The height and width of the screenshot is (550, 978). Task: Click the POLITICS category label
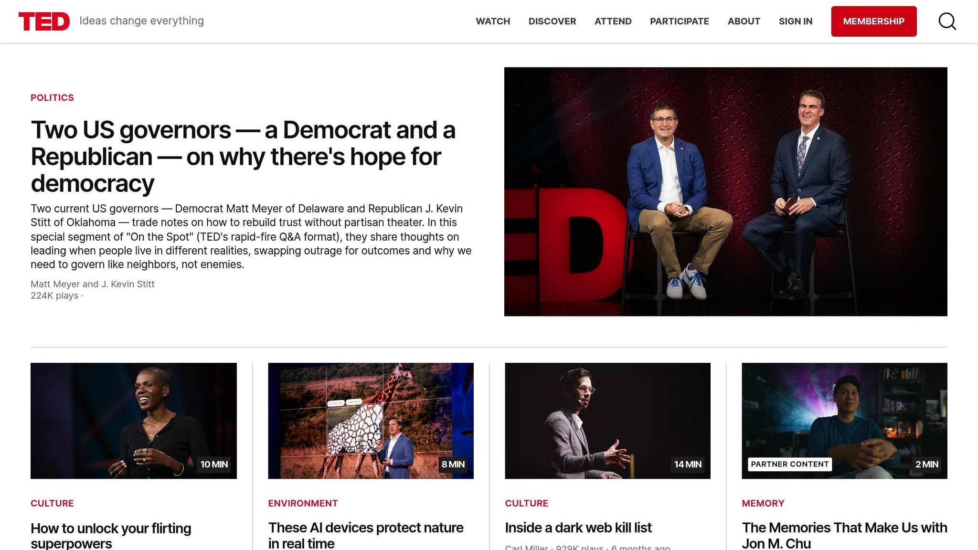click(x=52, y=98)
